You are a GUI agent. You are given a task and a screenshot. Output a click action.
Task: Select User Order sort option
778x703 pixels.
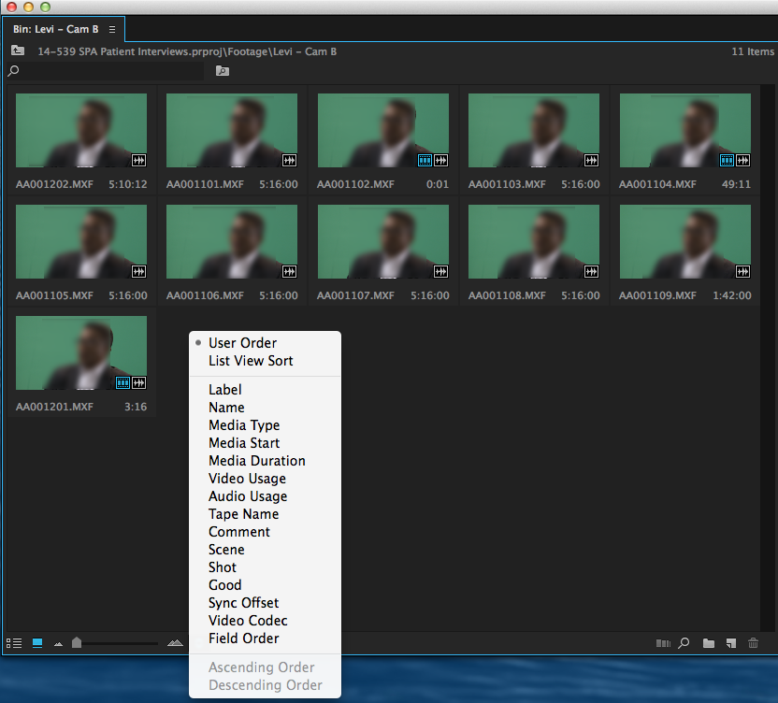(x=265, y=343)
